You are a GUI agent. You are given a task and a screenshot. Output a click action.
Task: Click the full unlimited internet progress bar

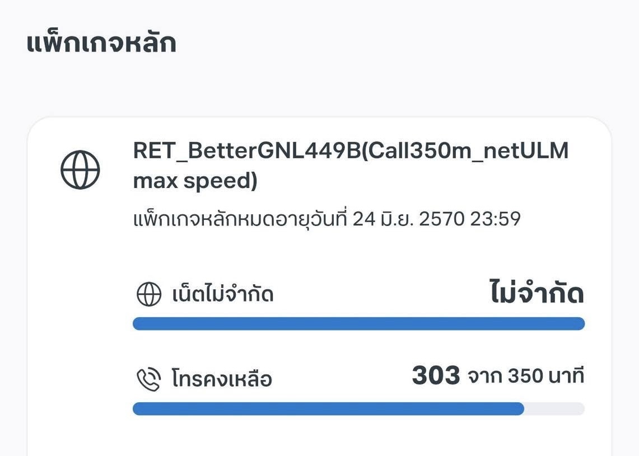(358, 324)
